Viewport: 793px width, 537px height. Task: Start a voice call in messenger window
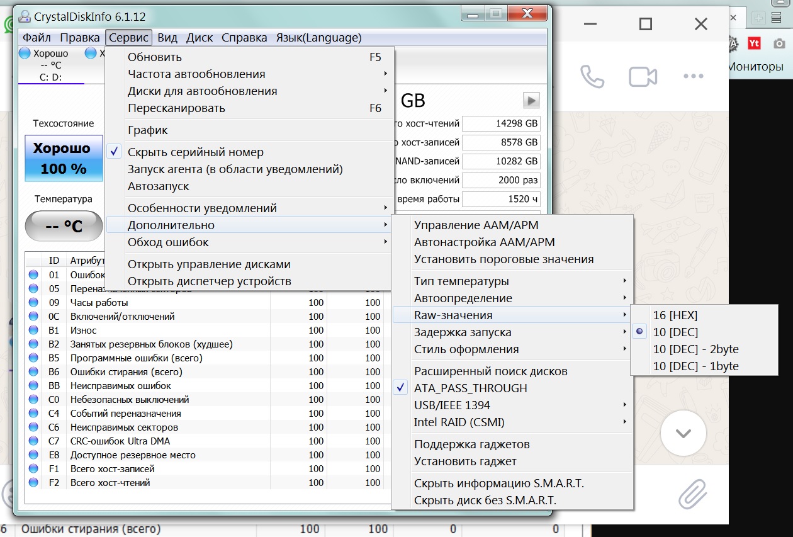click(592, 77)
